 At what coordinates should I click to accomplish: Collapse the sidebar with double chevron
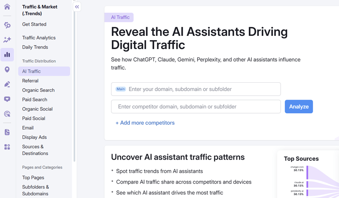tap(77, 7)
